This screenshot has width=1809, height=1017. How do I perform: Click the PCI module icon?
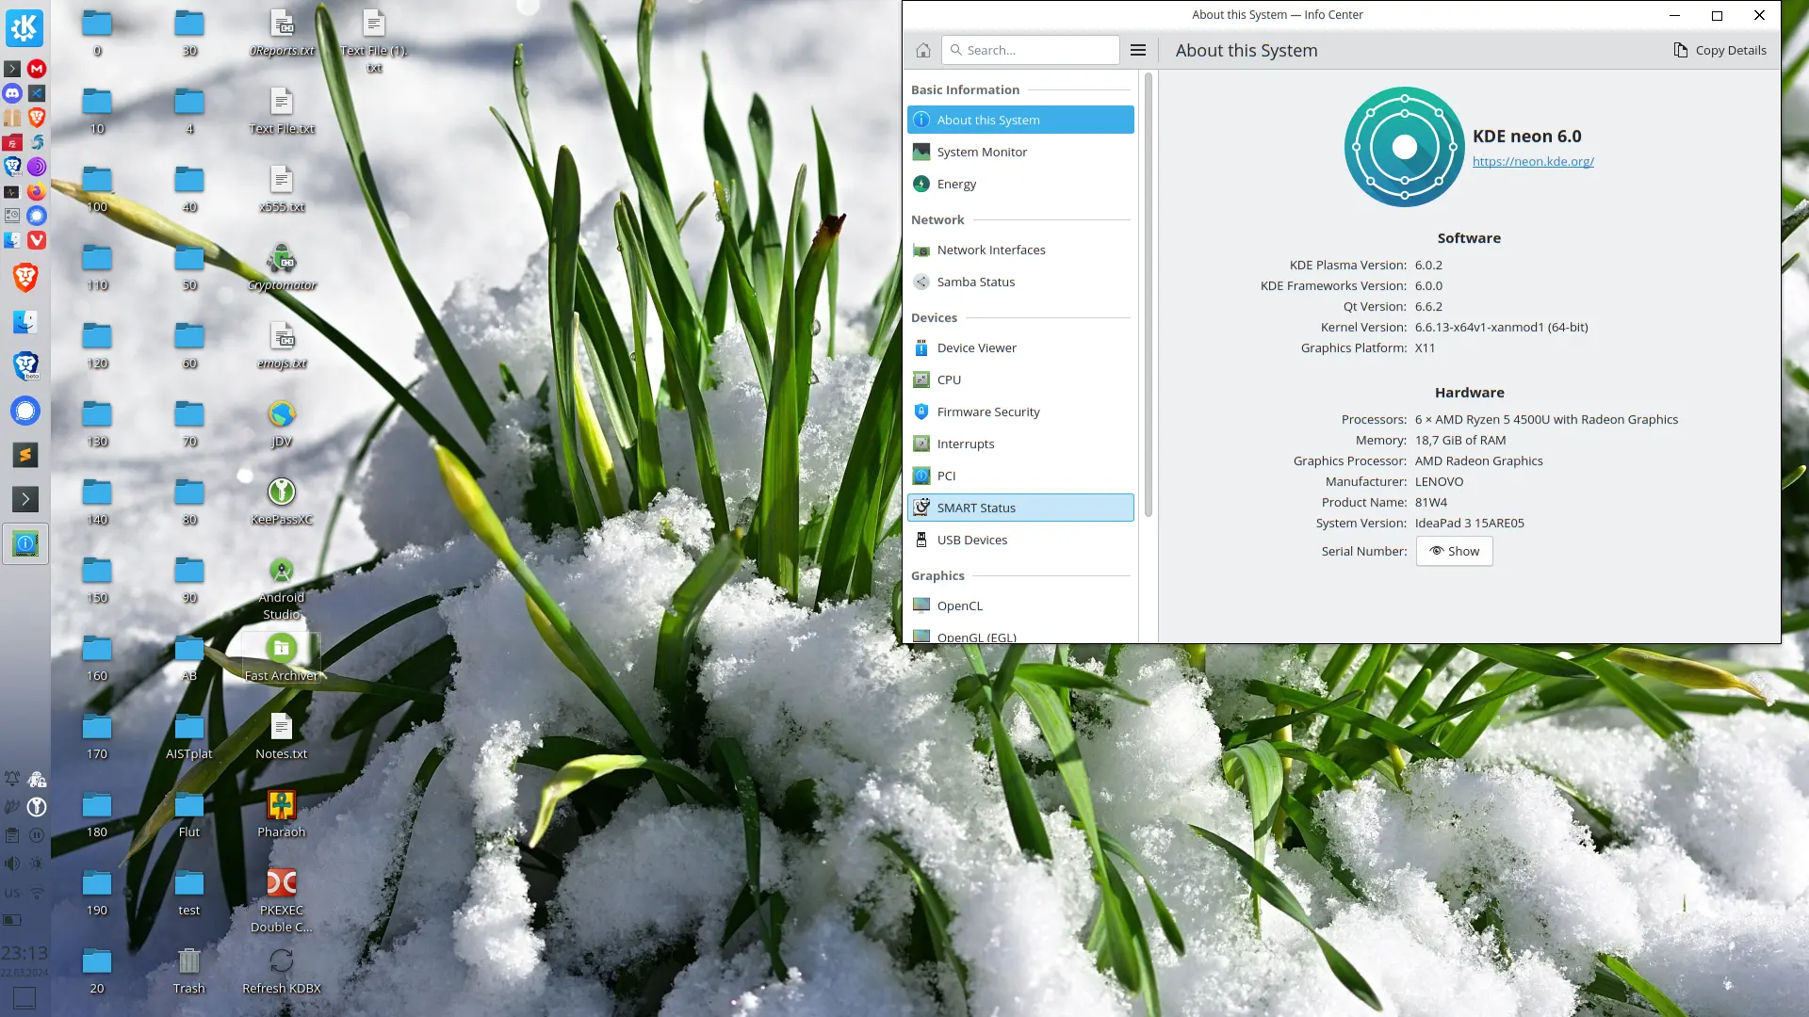pos(921,476)
